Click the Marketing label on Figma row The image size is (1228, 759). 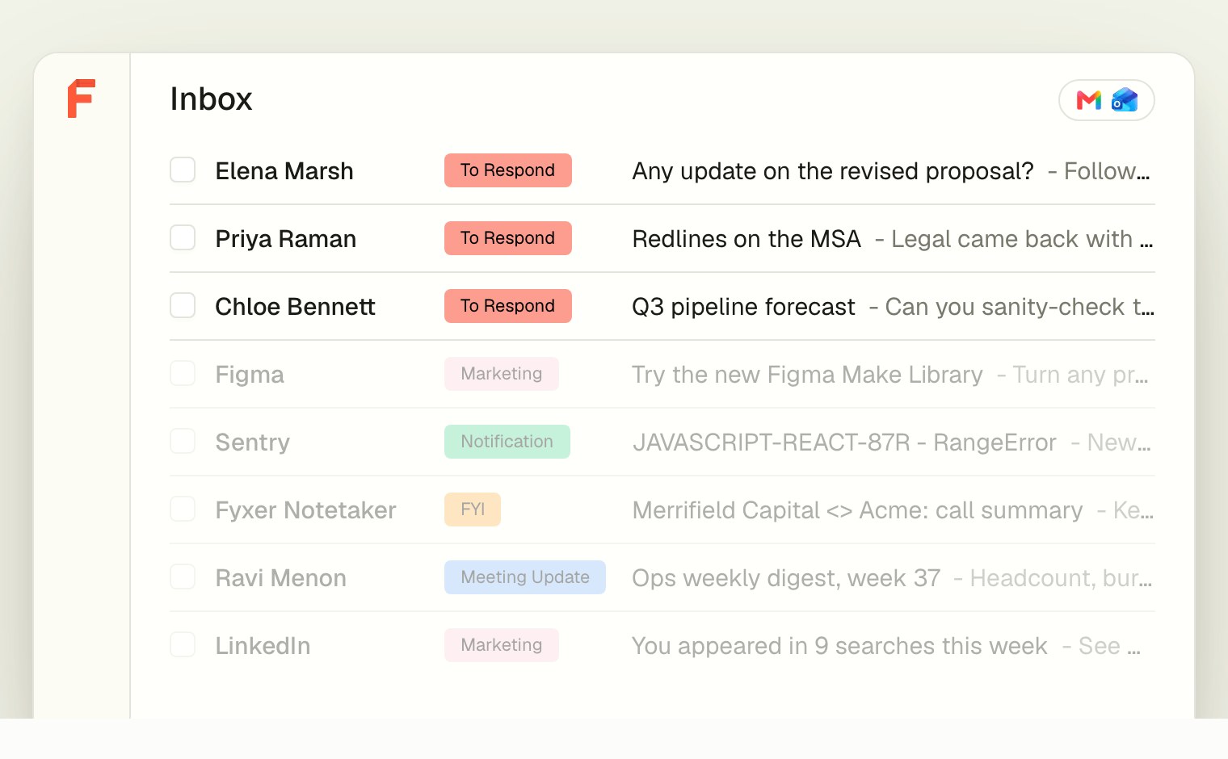(502, 374)
